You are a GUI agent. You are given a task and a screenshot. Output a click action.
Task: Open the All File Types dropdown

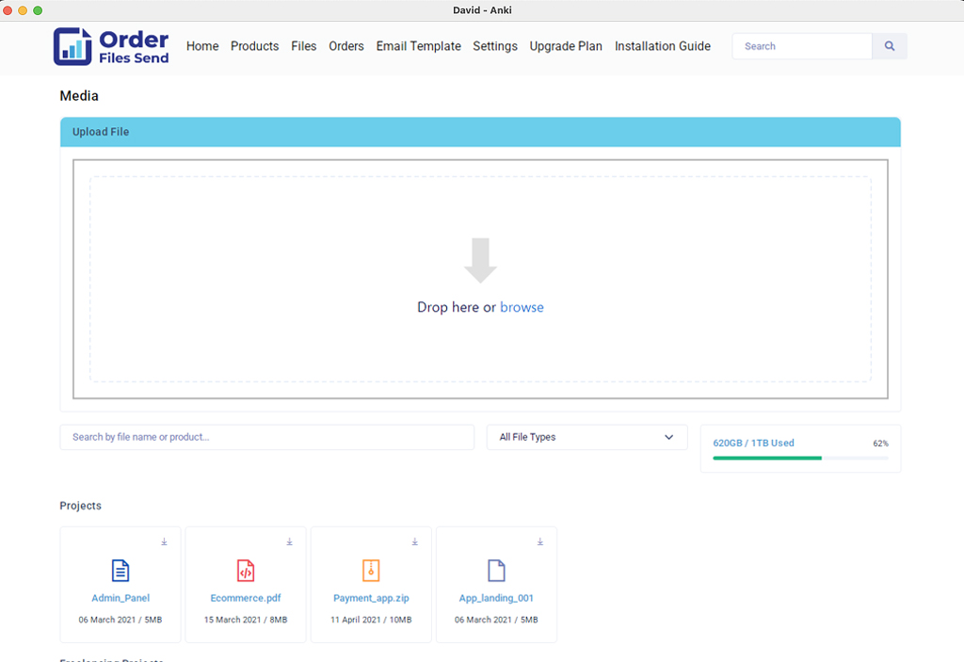(x=586, y=437)
